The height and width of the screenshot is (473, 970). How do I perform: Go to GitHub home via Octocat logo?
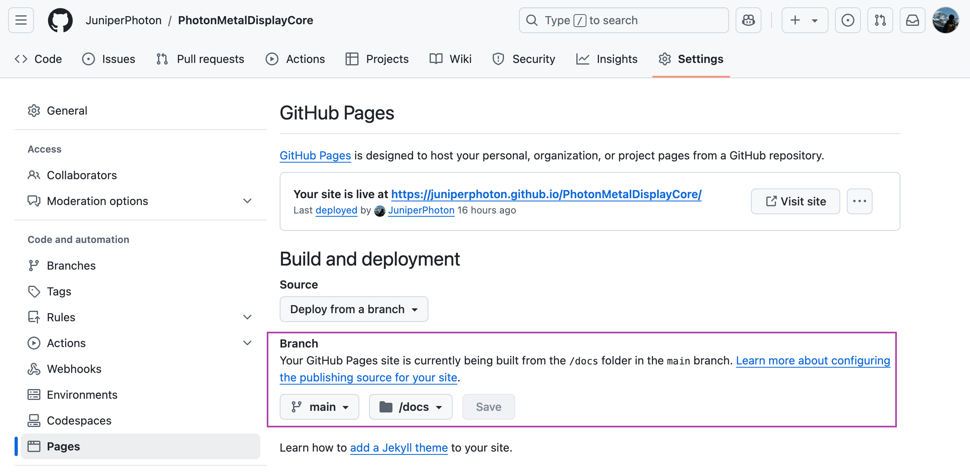pos(60,20)
